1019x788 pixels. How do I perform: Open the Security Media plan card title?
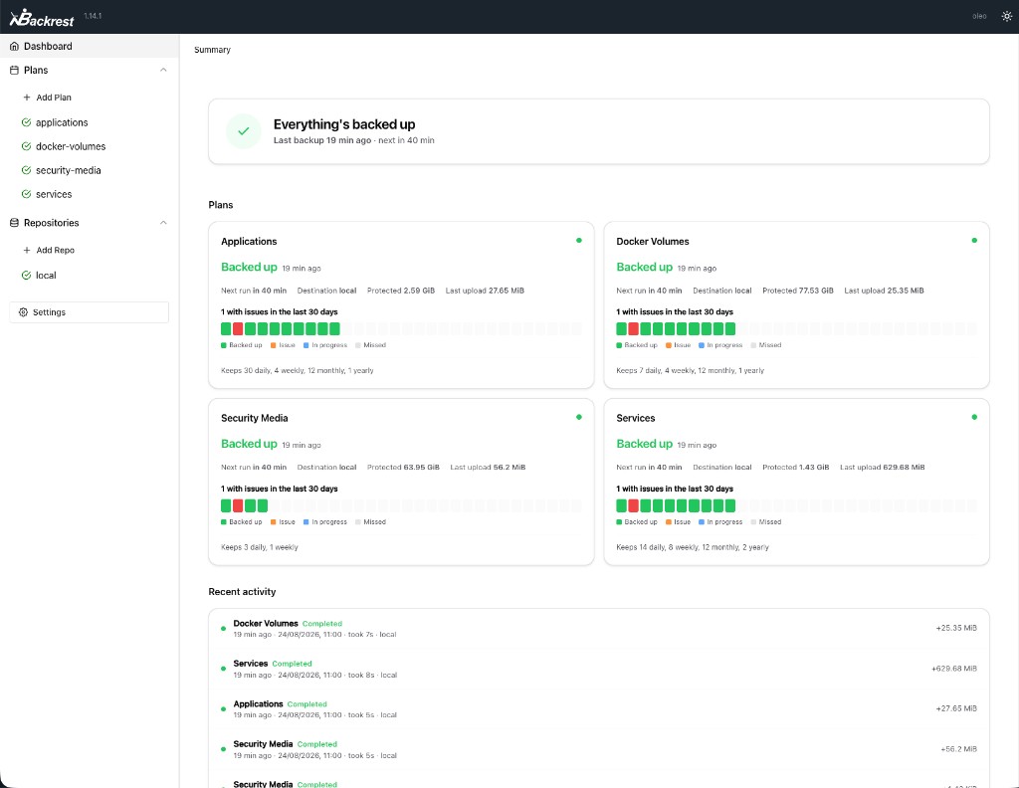254,418
